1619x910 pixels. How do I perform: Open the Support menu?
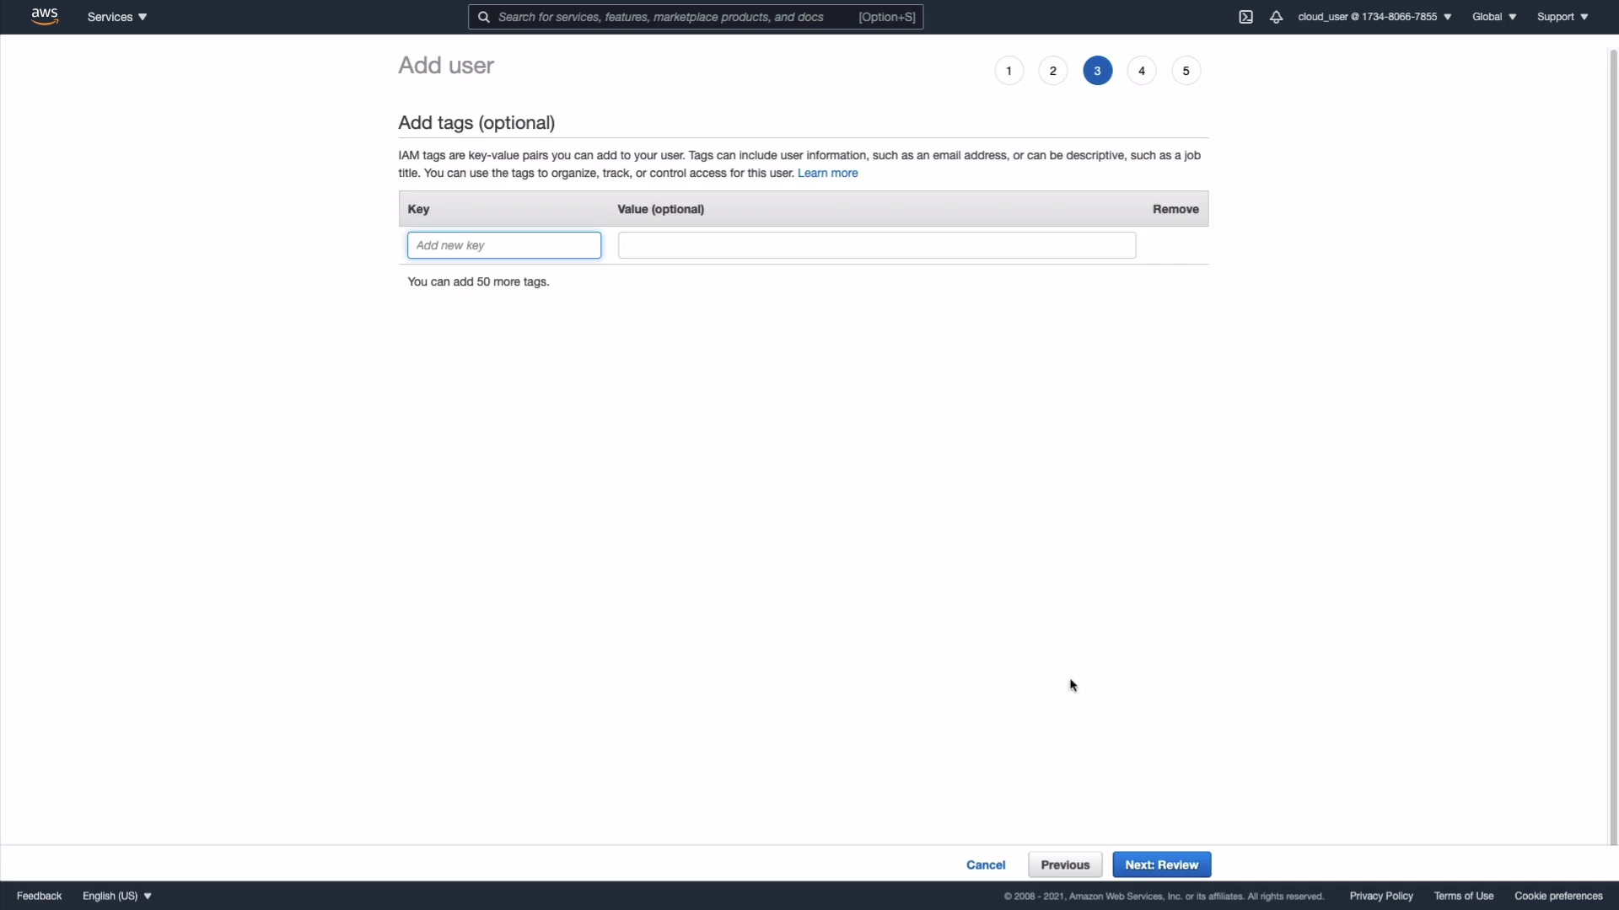point(1563,17)
